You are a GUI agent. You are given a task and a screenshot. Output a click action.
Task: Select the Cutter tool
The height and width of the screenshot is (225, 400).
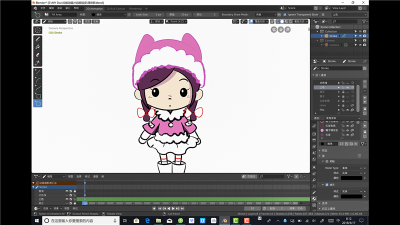pyautogui.click(x=38, y=63)
